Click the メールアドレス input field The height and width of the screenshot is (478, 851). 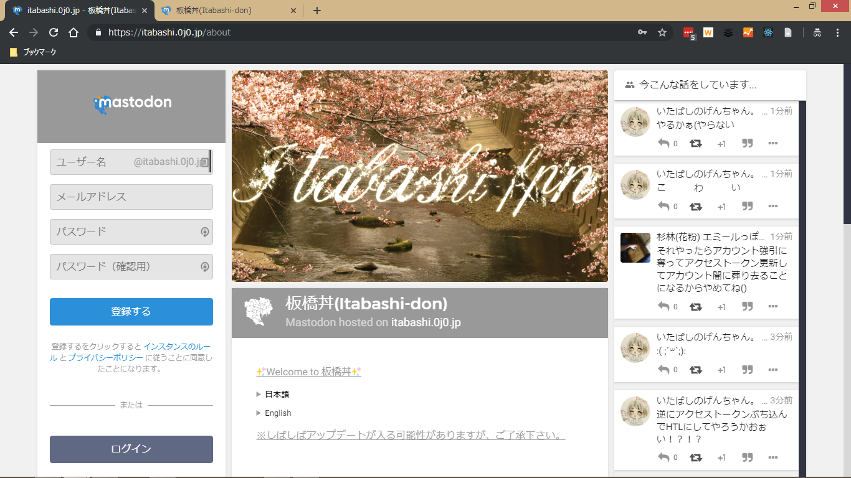click(x=131, y=197)
